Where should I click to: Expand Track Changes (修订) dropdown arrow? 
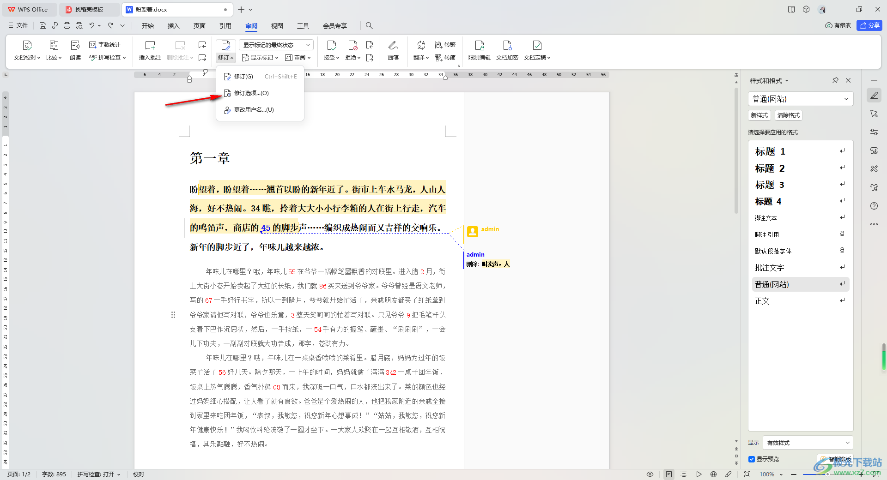(226, 58)
